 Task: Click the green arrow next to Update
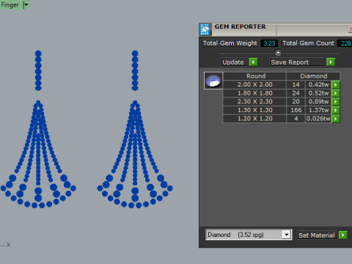(253, 62)
